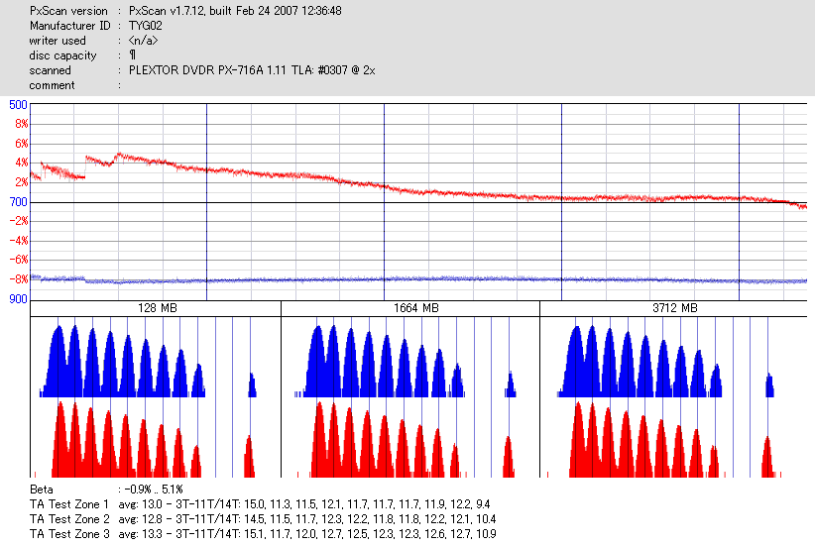Viewport: 815px width, 546px height.
Task: Click the "Manufacturer ID" label
Action: tap(70, 26)
